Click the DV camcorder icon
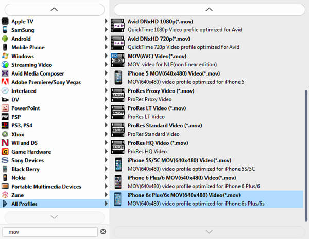 point(5,100)
